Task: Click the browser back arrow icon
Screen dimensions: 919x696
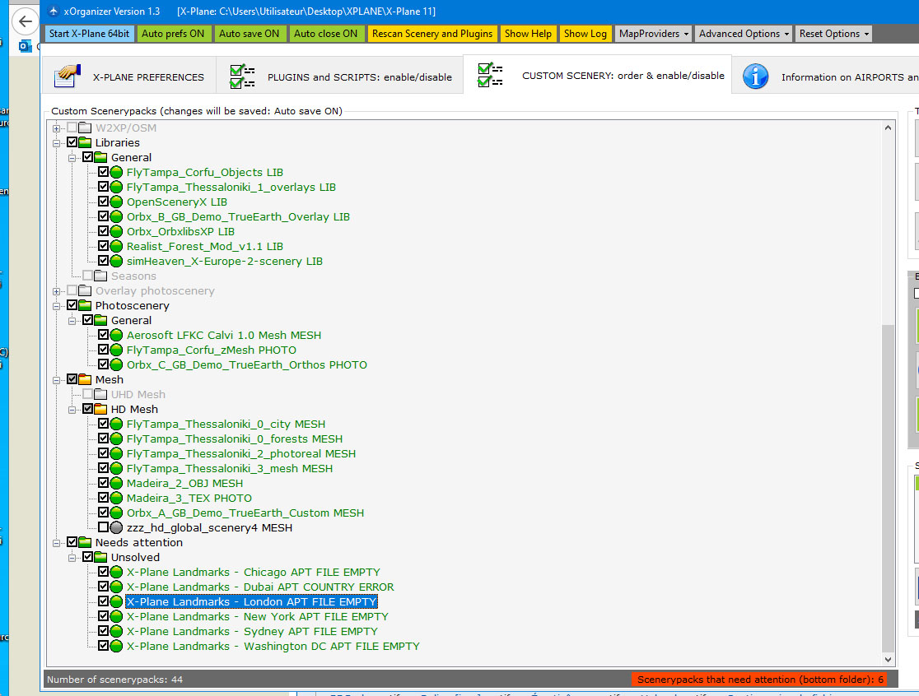Action: pos(25,22)
